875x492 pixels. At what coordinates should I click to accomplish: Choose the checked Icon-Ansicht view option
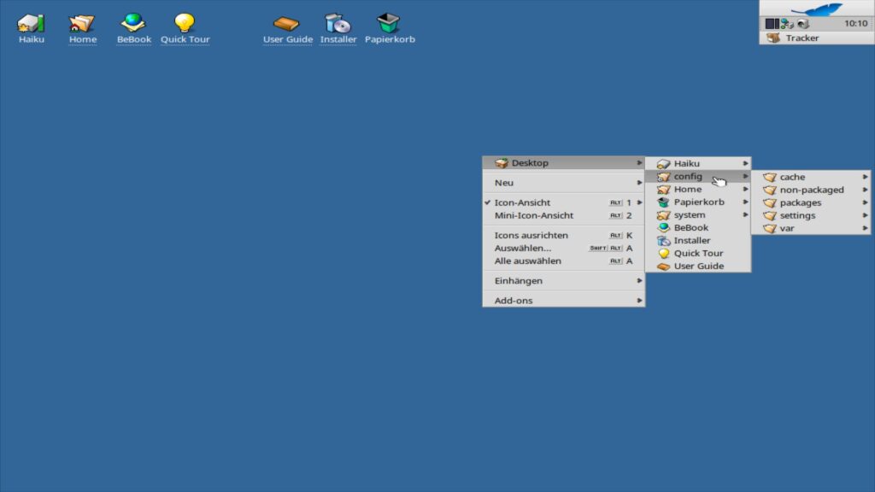coord(564,202)
